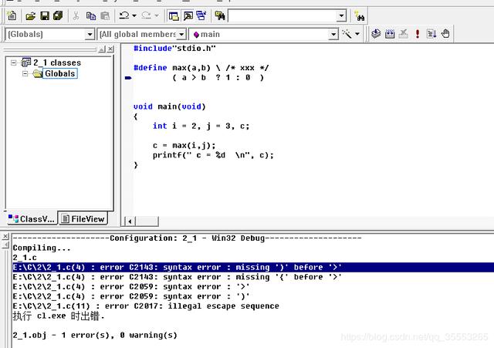Click the Paste icon
Viewport: 494px width, 348px height.
pos(105,15)
